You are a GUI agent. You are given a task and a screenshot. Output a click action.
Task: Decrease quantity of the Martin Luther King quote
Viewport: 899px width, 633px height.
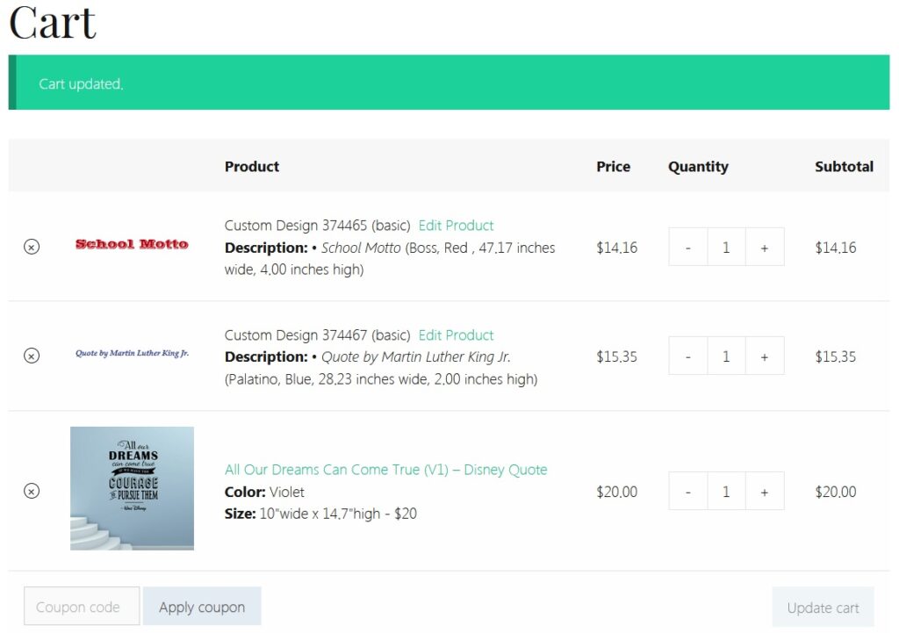pyautogui.click(x=688, y=356)
